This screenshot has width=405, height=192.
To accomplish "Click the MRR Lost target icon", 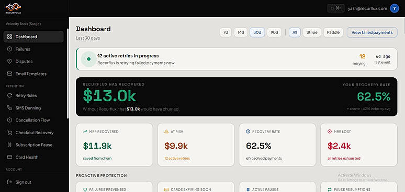I will [x=329, y=131].
